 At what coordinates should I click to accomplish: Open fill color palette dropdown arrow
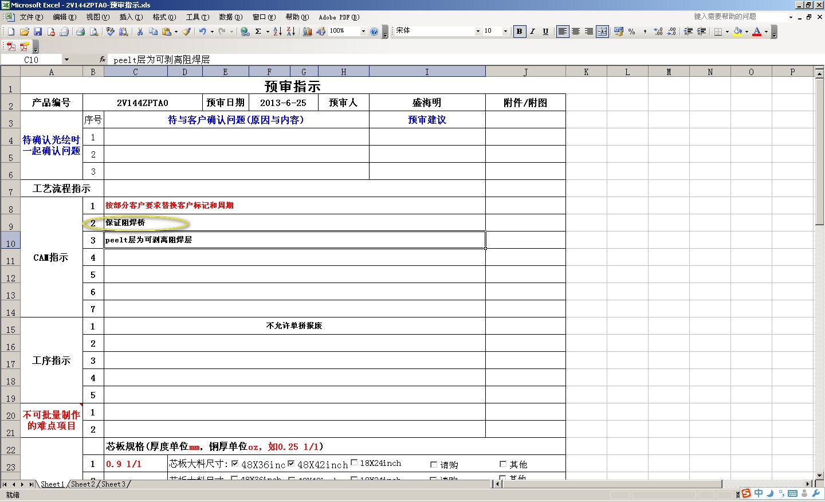(x=747, y=32)
